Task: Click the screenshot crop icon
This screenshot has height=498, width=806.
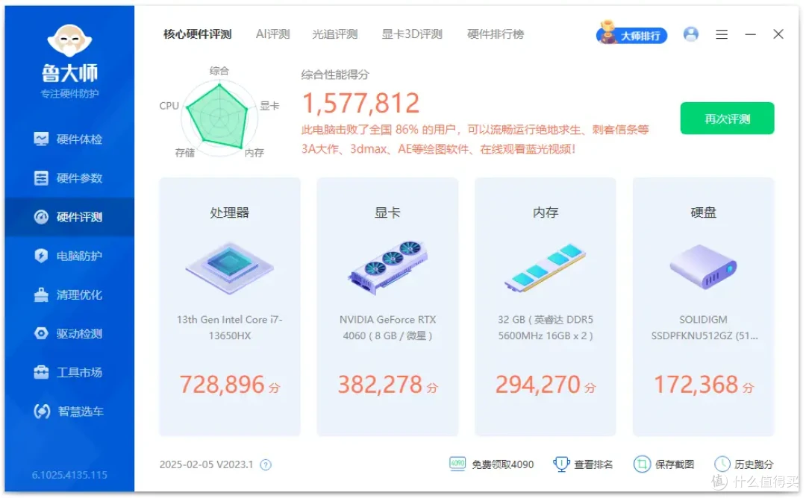Action: [642, 464]
